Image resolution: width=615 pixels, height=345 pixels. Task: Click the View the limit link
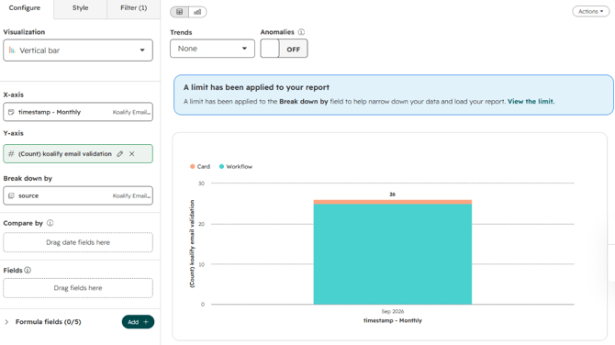(531, 102)
